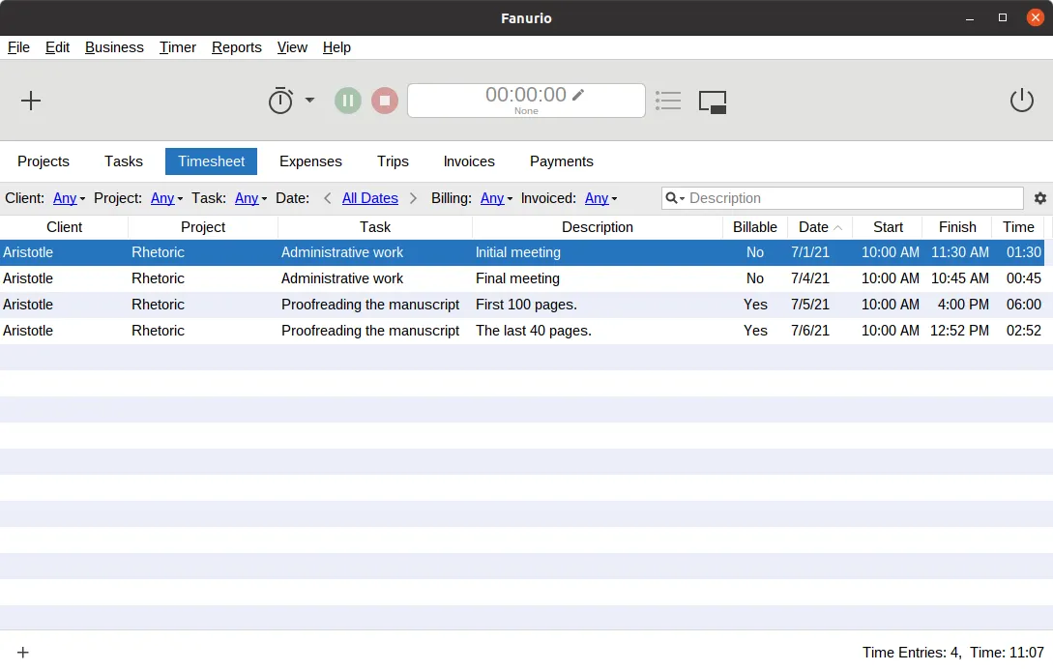Open the task list icon beside the timer
The width and height of the screenshot is (1053, 671).
[x=668, y=101]
